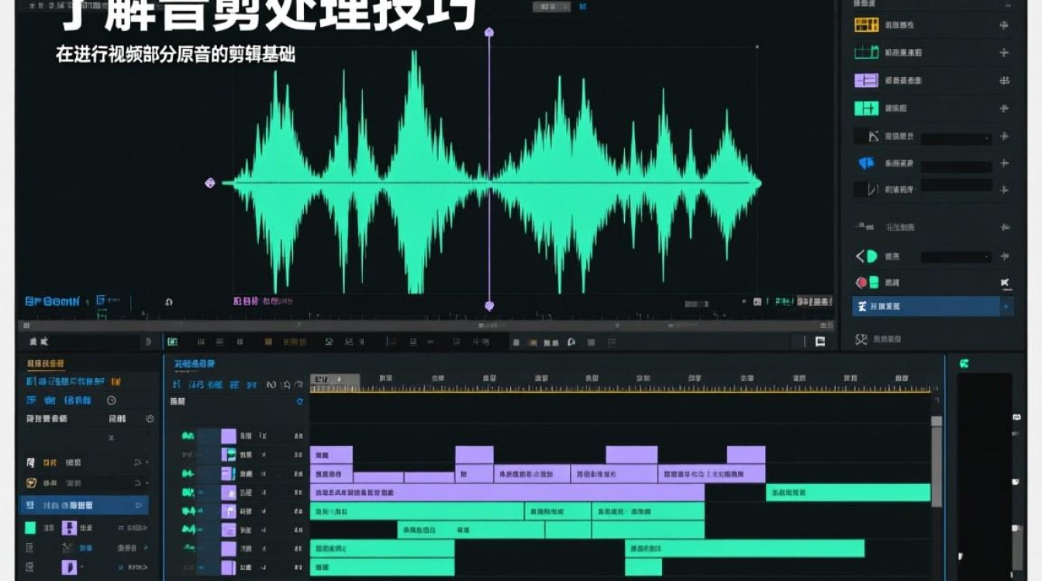The width and height of the screenshot is (1042, 581).
Task: Open the dark dropdown beside the arrow half-circle effect
Action: [x=956, y=257]
